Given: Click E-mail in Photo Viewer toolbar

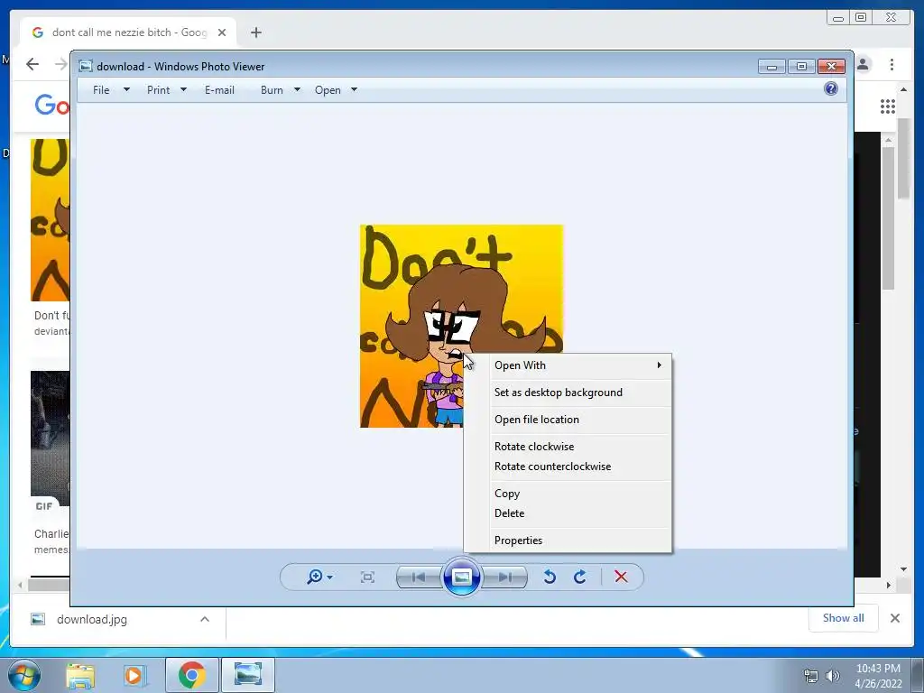Looking at the screenshot, I should (x=220, y=90).
